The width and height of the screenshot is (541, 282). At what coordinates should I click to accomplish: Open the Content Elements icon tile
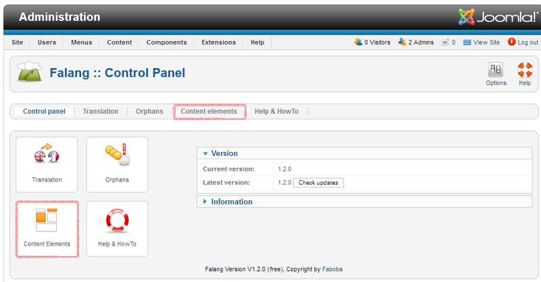point(47,229)
